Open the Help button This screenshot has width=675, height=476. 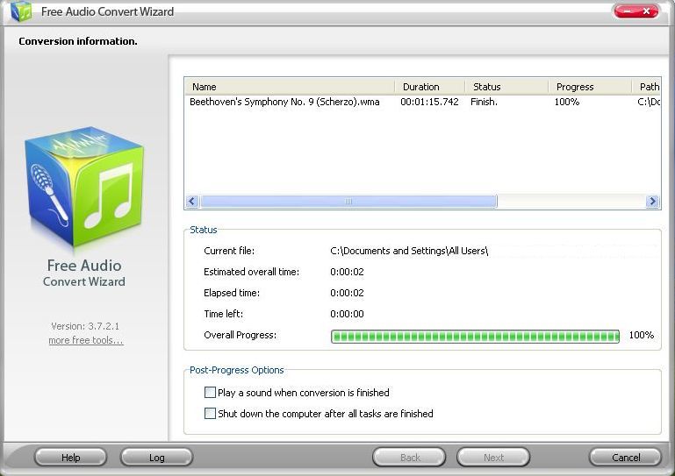tap(70, 457)
